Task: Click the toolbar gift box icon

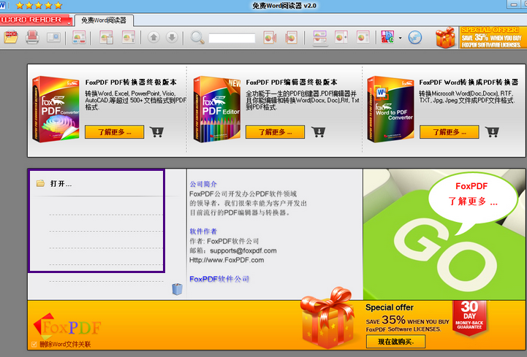Action: pos(445,37)
